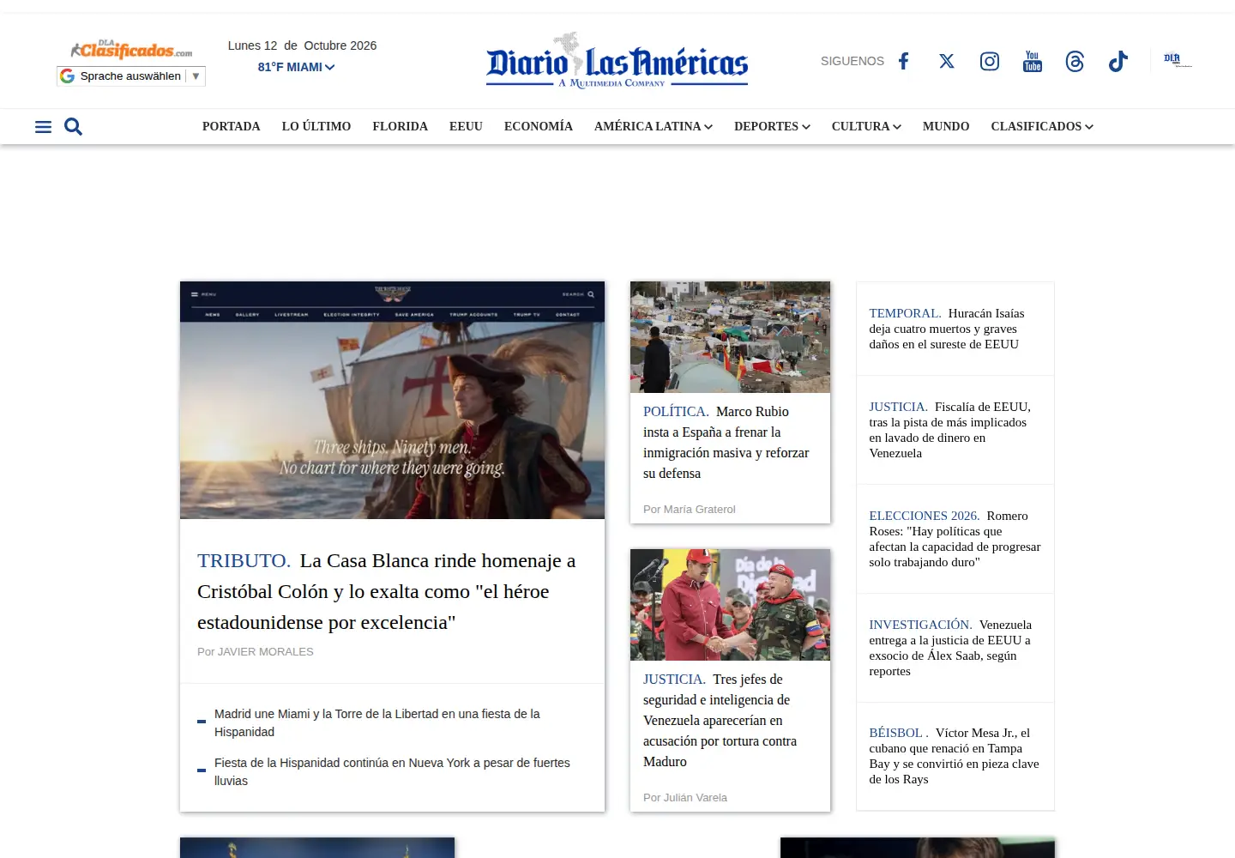Click the Maduro handshake article photo
Screen dimensions: 1235x858
coord(730,605)
